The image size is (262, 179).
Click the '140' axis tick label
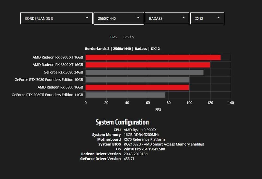231,103
